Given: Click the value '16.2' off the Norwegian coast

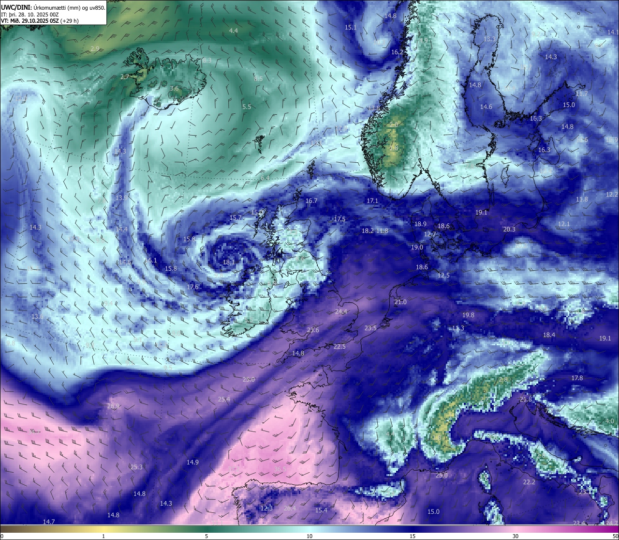Looking at the screenshot, I should coord(397,52).
